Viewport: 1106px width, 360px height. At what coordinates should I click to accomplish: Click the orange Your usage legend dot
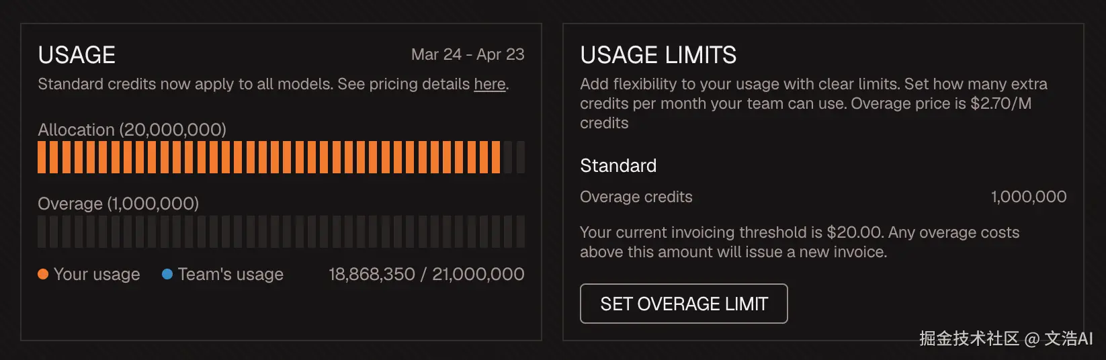coord(43,274)
